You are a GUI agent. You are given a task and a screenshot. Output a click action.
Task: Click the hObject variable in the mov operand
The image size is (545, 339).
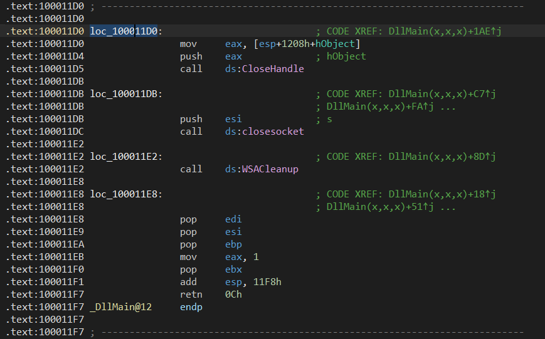tap(335, 44)
